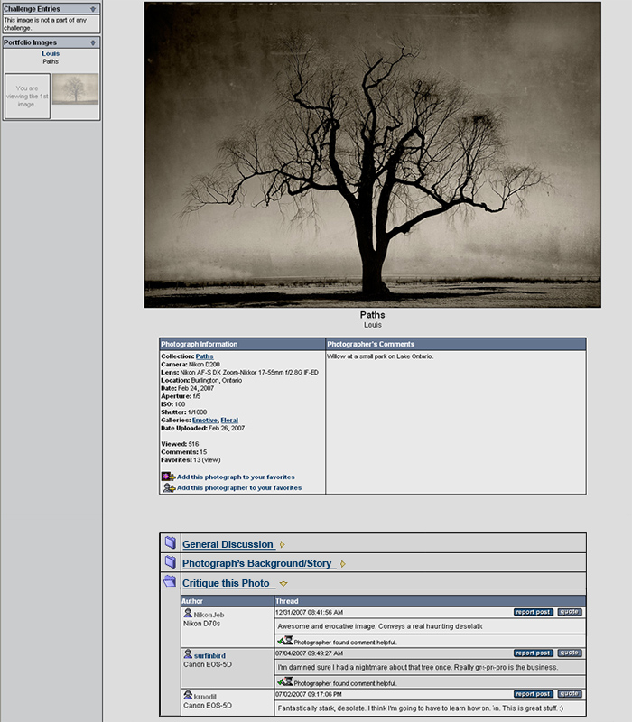Open surfinbird's profile link

coord(209,656)
